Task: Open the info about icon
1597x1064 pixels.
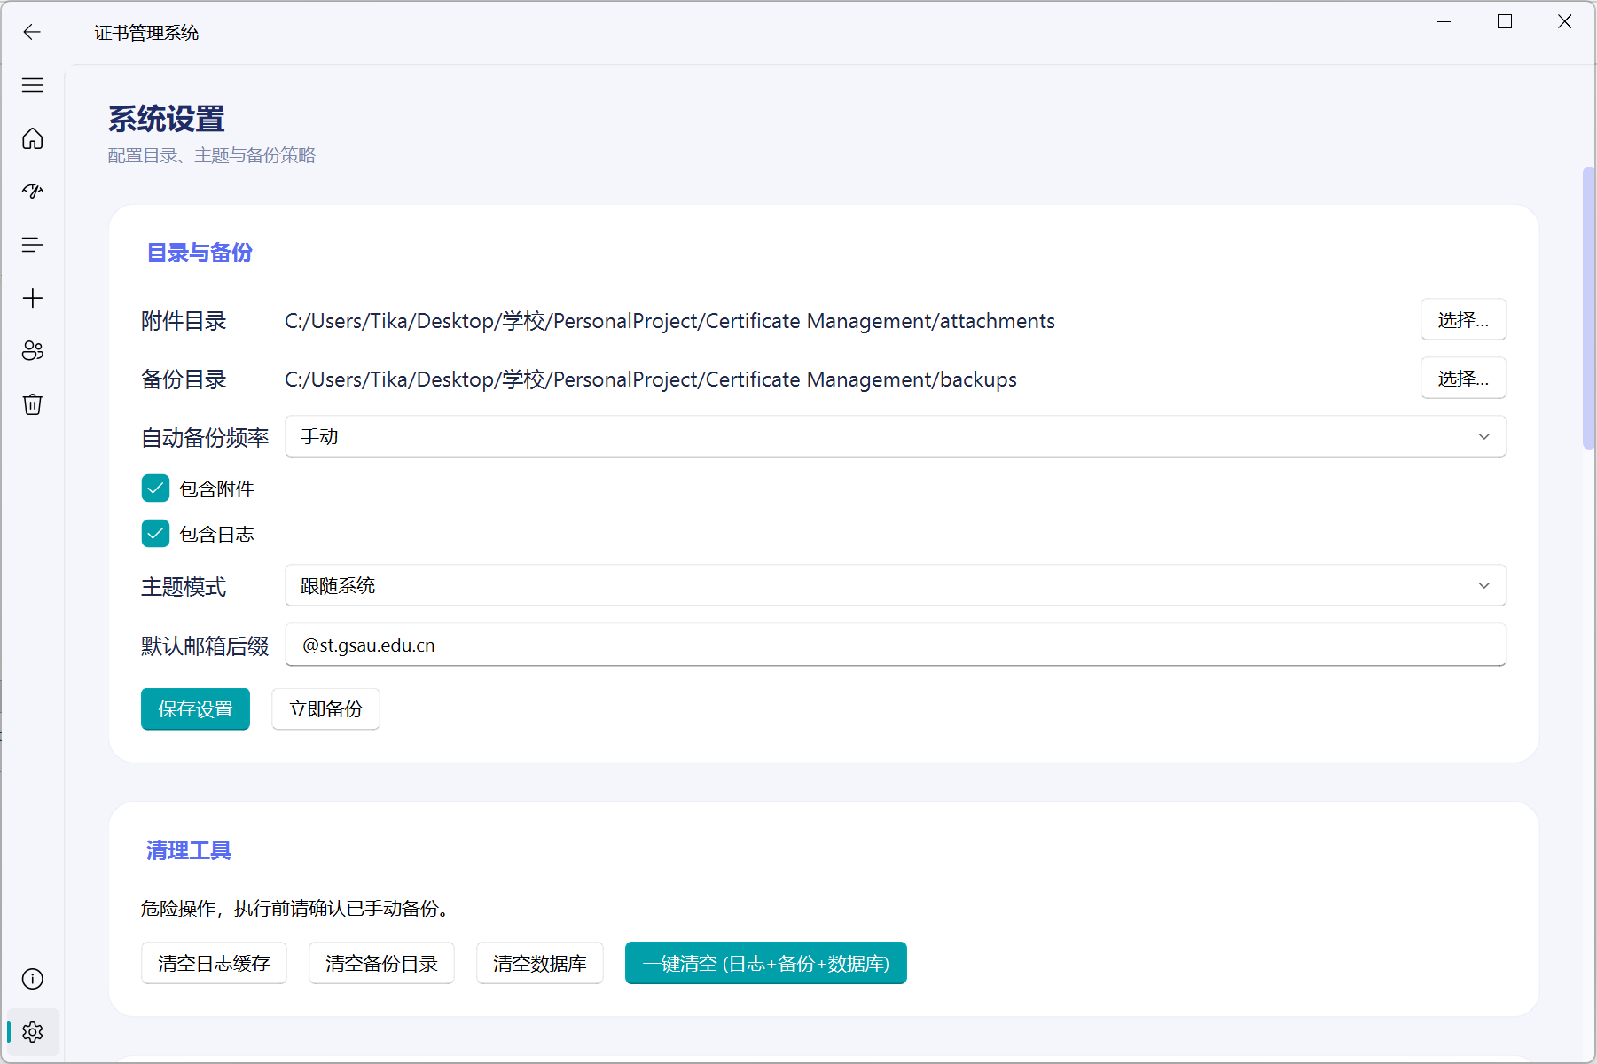Action: click(33, 979)
